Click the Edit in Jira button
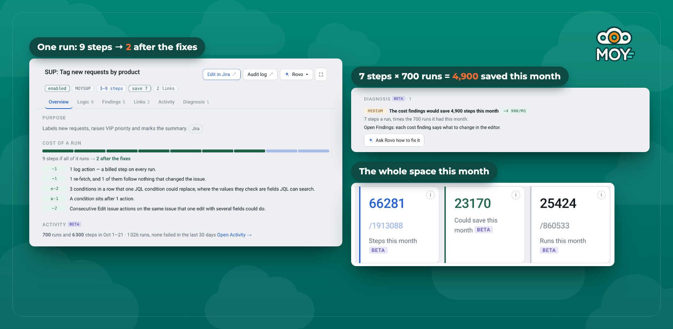 [x=222, y=74]
